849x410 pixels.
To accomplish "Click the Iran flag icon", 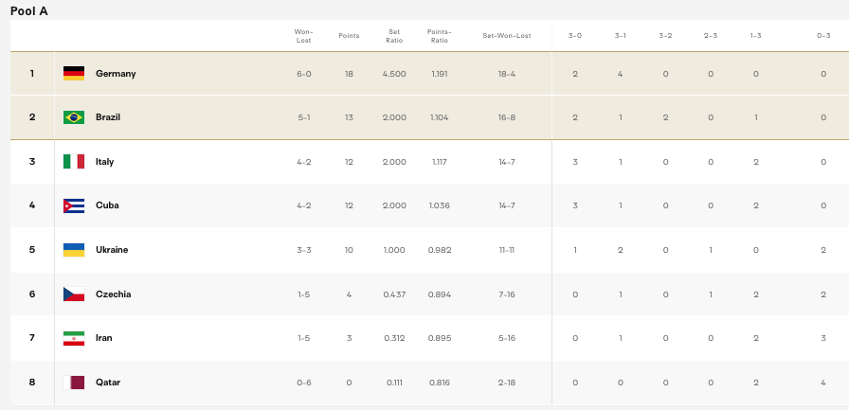I will [74, 338].
